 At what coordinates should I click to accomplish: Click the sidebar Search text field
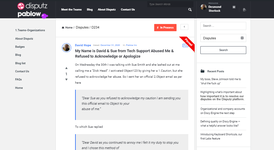click(x=223, y=26)
